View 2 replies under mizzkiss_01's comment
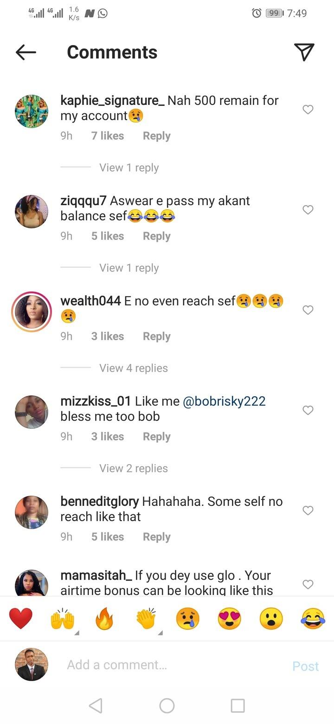 click(134, 468)
